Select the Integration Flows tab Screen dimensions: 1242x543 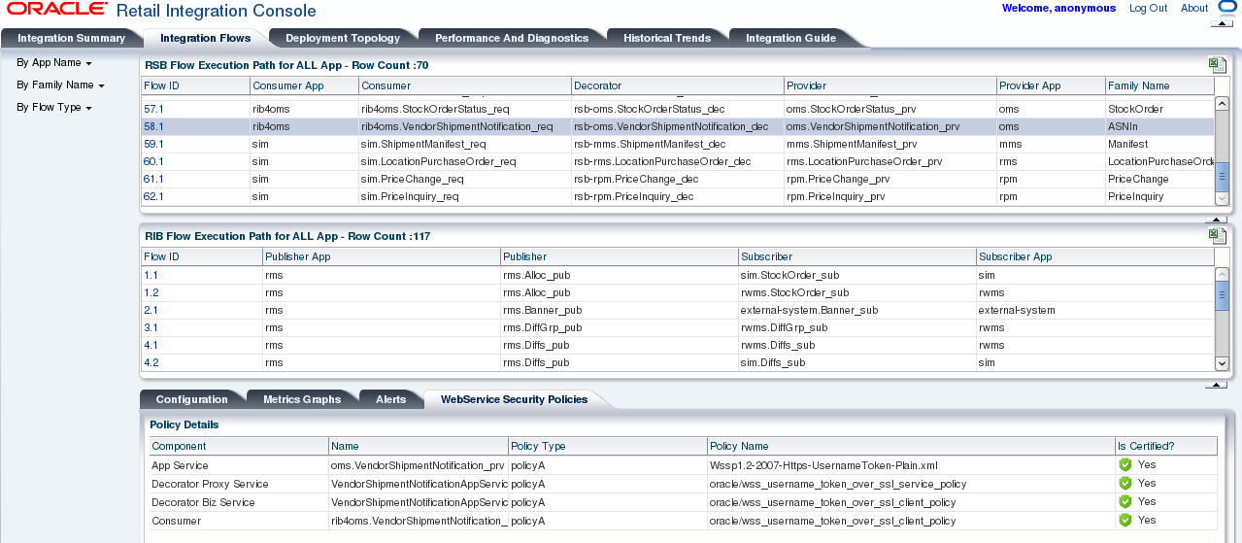point(205,38)
